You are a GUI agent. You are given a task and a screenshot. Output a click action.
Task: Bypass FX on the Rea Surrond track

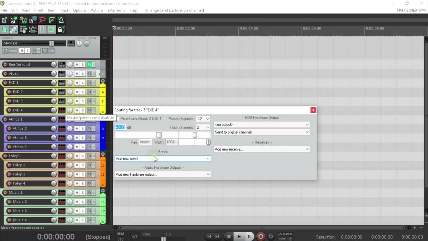(94, 64)
